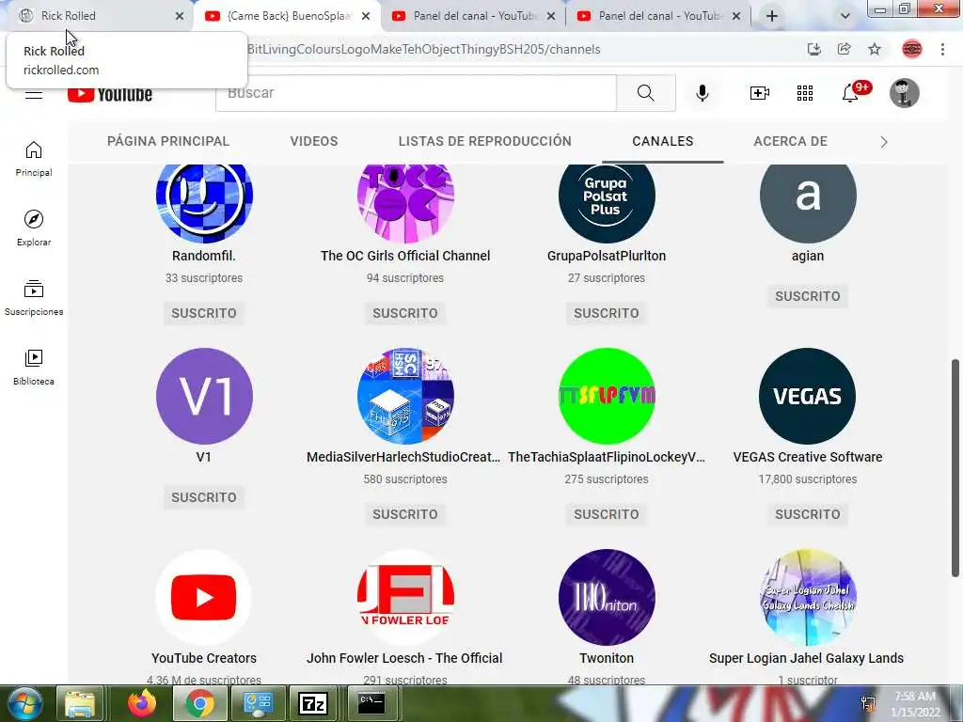Close the BuenoSplaat YouTube tab
This screenshot has width=963, height=722.
[366, 17]
